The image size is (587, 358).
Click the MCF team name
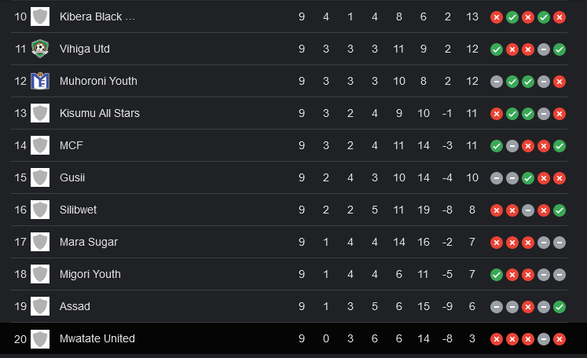click(x=72, y=145)
